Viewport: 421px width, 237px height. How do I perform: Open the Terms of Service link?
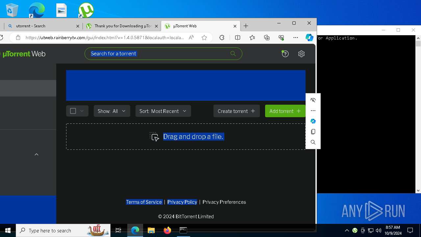click(x=144, y=202)
